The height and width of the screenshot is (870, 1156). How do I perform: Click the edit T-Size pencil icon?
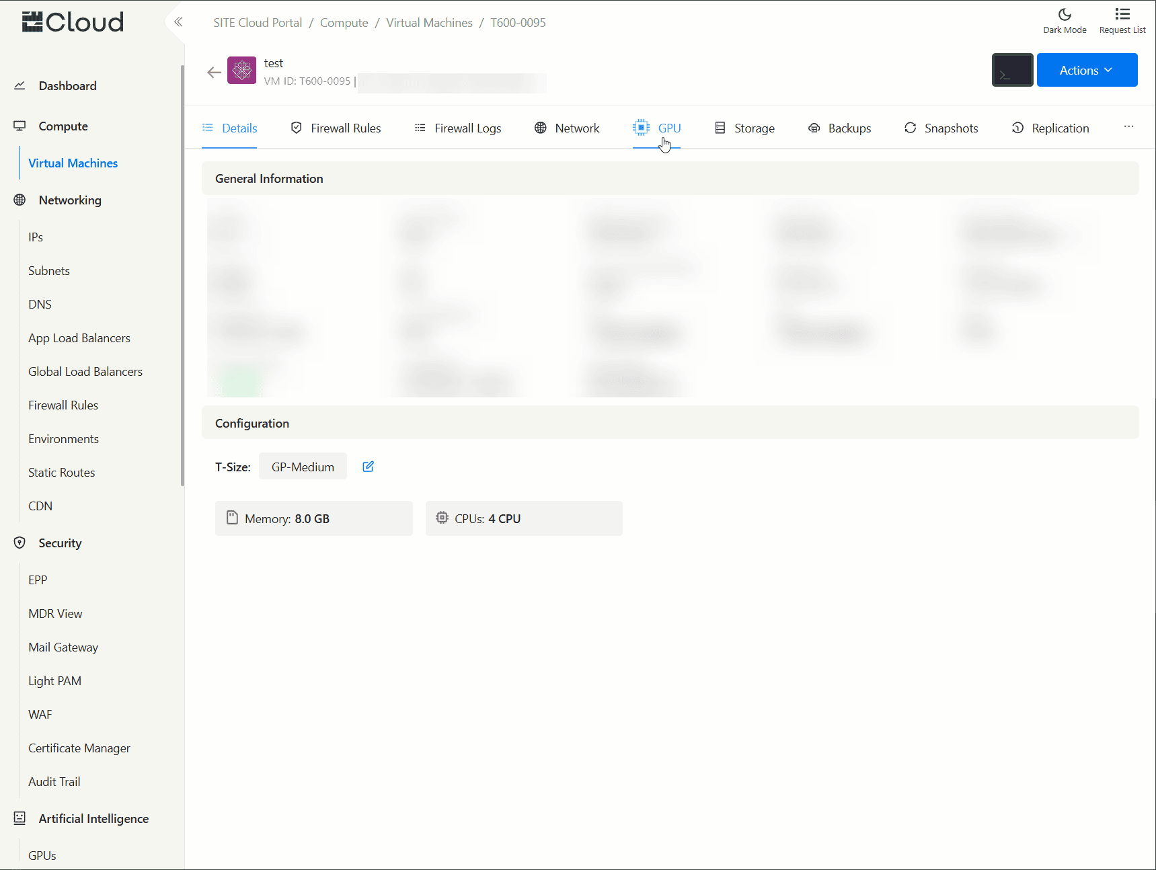click(x=368, y=467)
